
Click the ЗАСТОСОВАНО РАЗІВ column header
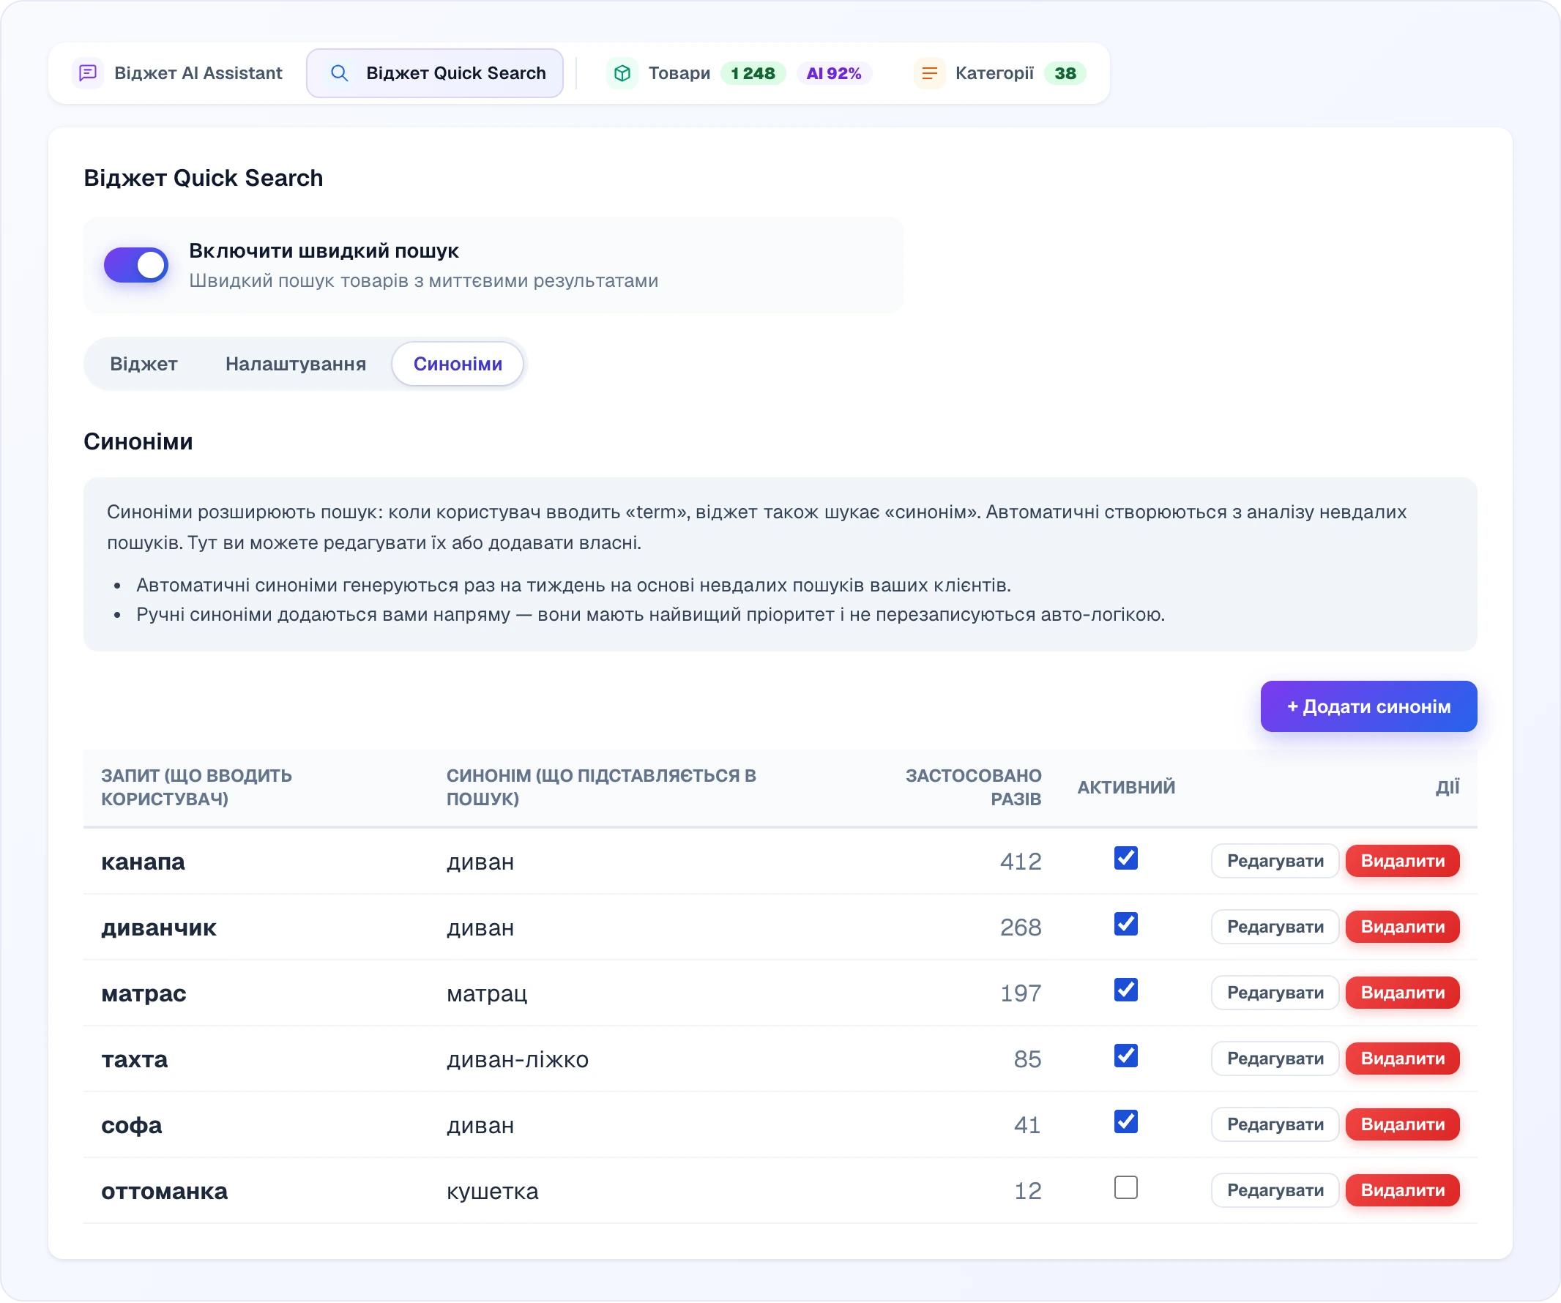pos(973,787)
